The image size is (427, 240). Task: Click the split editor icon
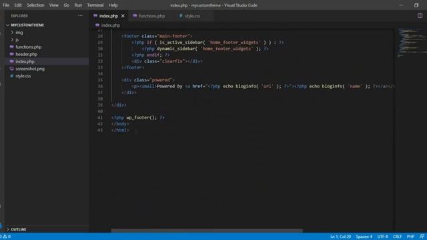click(420, 16)
